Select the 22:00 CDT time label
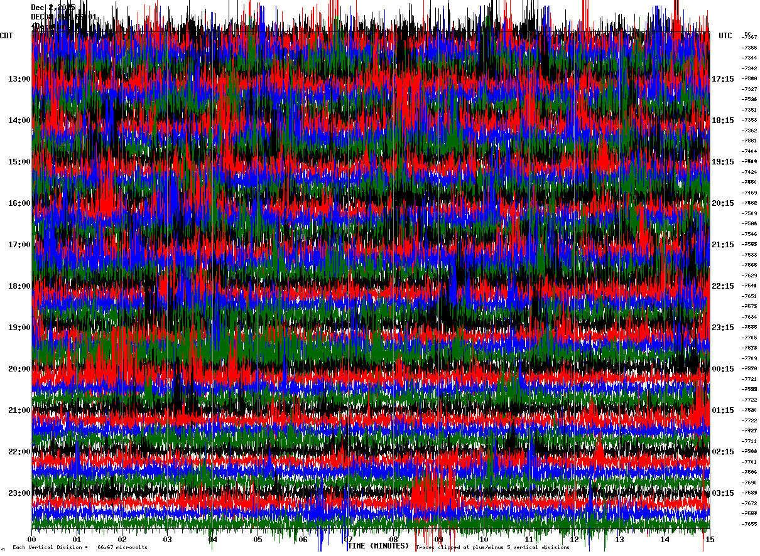 [x=19, y=452]
